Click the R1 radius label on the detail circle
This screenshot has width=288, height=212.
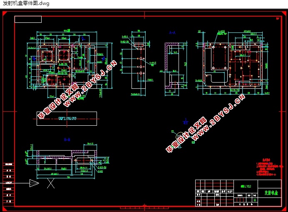click(172, 131)
